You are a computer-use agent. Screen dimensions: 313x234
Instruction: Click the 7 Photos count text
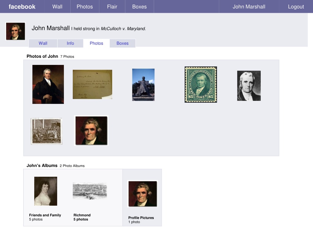[x=67, y=57]
